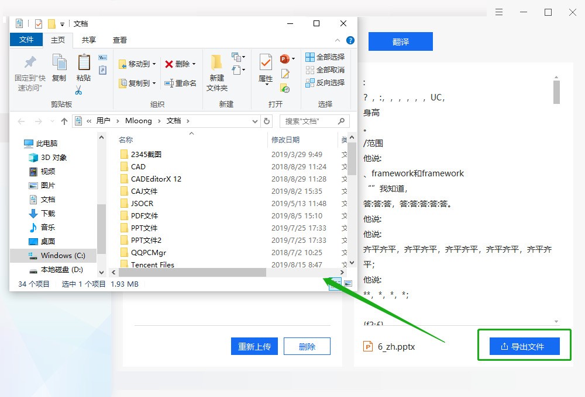Viewport: 585px width, 397px height.
Task: Click the 反向选择 (Invert selection) icon
Action: coord(309,82)
